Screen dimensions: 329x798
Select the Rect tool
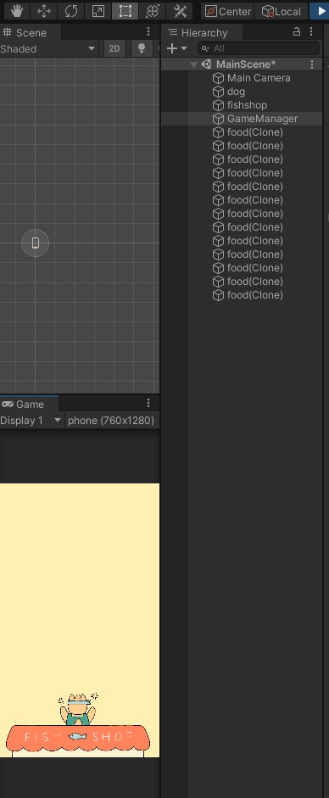coord(125,11)
